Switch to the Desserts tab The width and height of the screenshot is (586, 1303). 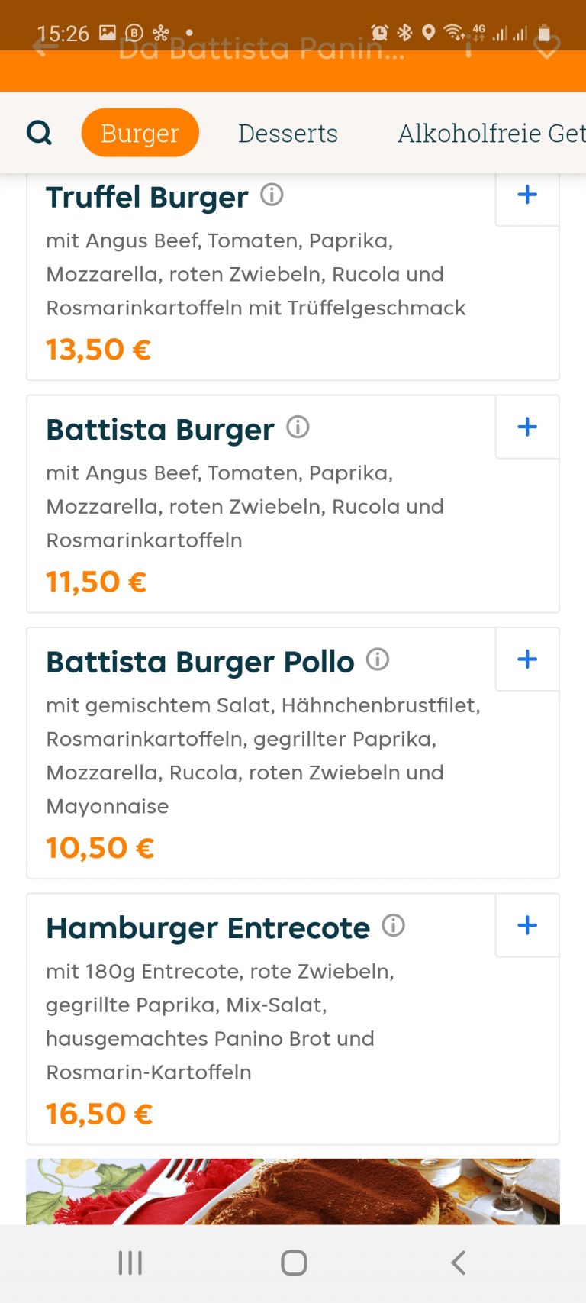click(288, 133)
